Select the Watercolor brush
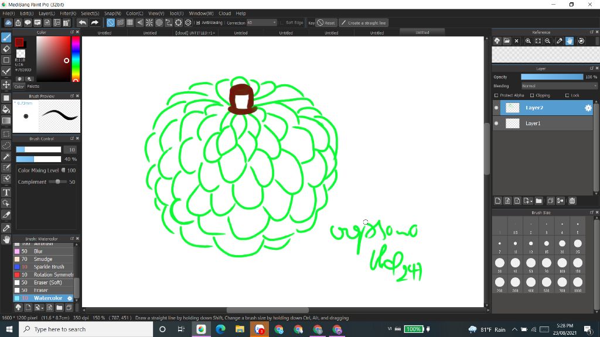Viewport: 600px width, 337px height. [43, 298]
